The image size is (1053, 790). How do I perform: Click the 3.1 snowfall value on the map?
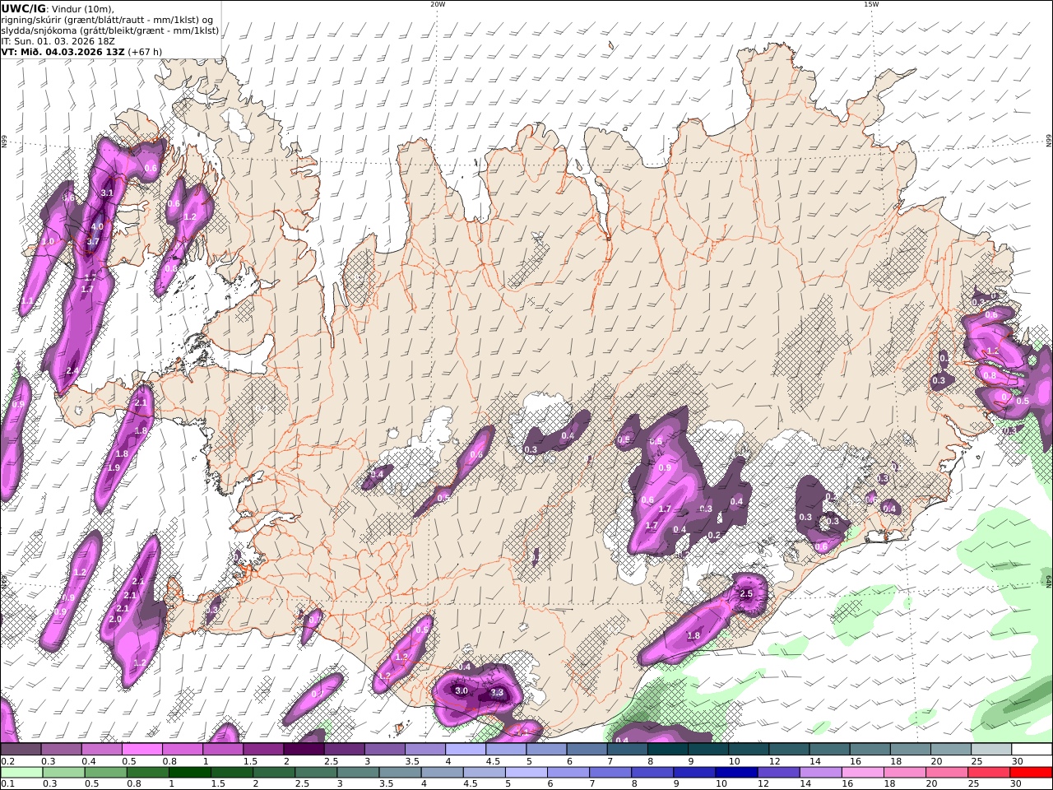point(107,193)
